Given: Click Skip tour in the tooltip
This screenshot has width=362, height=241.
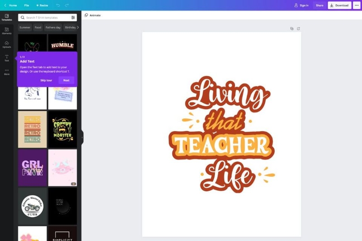Looking at the screenshot, I should tap(46, 80).
